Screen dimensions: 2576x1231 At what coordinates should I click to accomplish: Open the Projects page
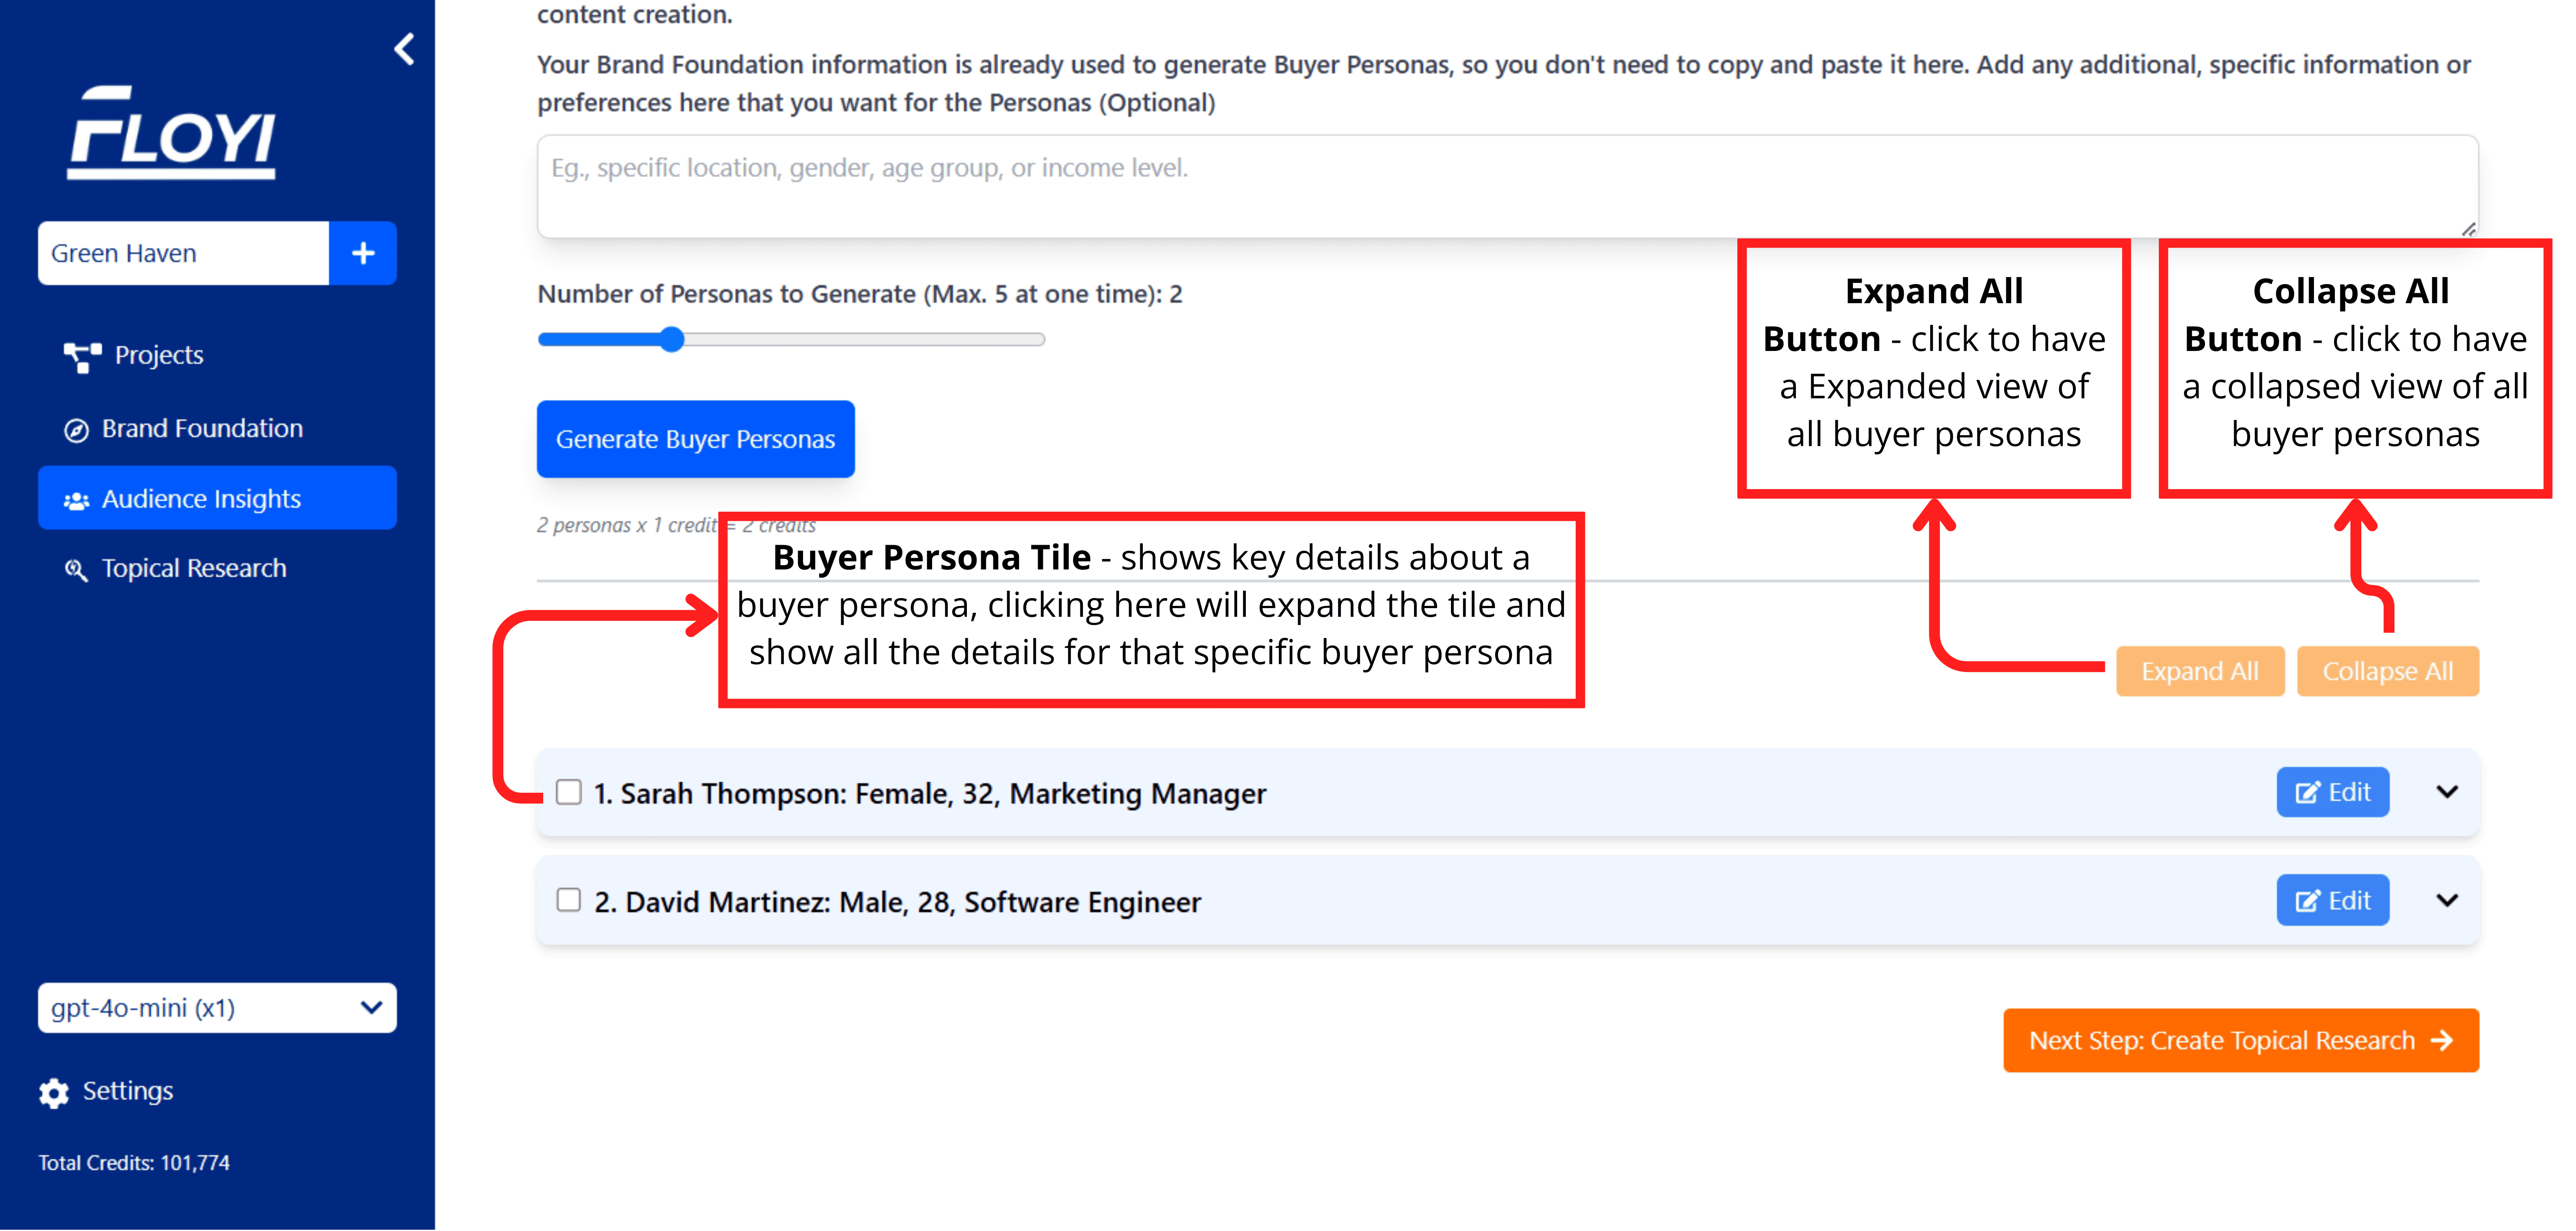point(158,355)
